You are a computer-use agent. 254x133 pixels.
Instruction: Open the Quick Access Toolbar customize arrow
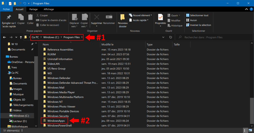(29, 3)
